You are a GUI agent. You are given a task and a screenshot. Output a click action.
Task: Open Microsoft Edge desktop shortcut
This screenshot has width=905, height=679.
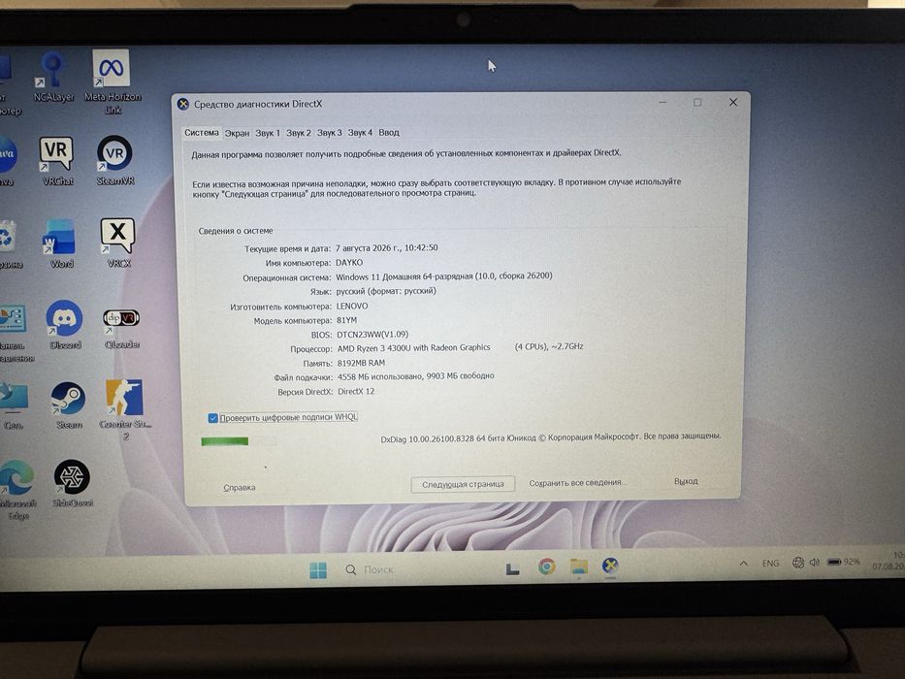coord(17,490)
